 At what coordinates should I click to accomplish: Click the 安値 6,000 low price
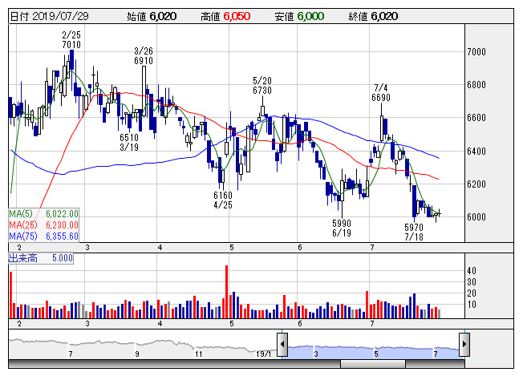click(x=299, y=16)
